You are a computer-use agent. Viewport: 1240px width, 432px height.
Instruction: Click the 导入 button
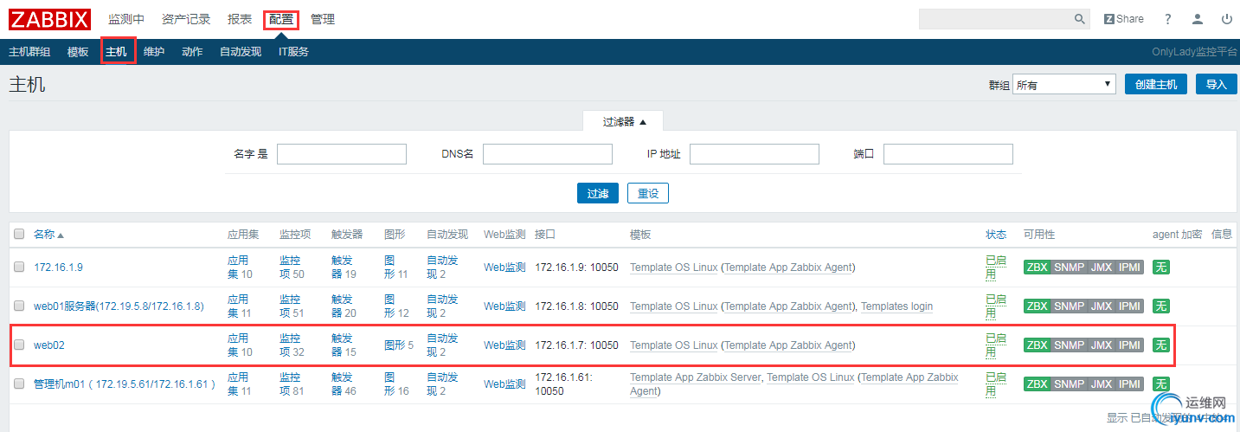click(1217, 84)
